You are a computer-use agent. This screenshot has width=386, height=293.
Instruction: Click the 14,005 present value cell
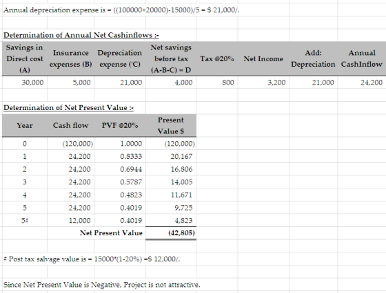171,182
